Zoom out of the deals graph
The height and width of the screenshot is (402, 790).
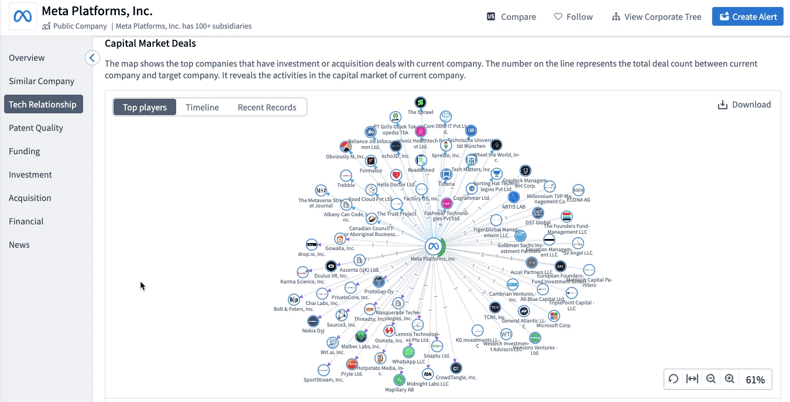coord(711,379)
